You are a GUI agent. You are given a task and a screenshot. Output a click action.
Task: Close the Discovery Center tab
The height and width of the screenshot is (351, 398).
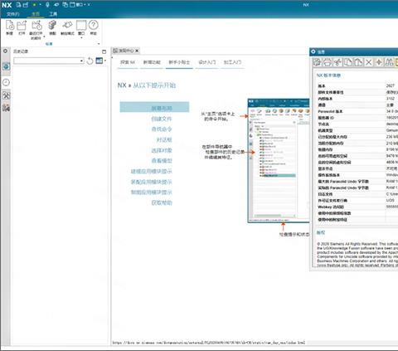pos(137,51)
